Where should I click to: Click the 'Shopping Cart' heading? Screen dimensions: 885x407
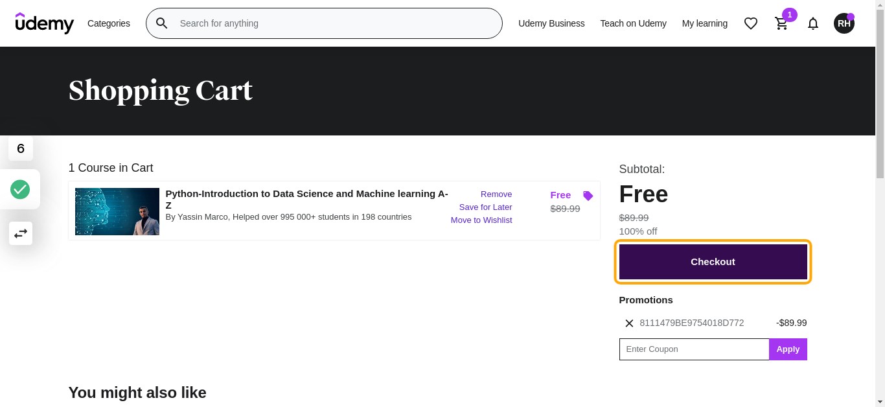coord(161,91)
